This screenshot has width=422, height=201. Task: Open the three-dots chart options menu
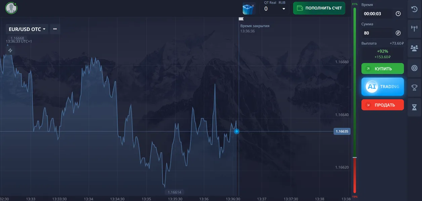(x=55, y=29)
